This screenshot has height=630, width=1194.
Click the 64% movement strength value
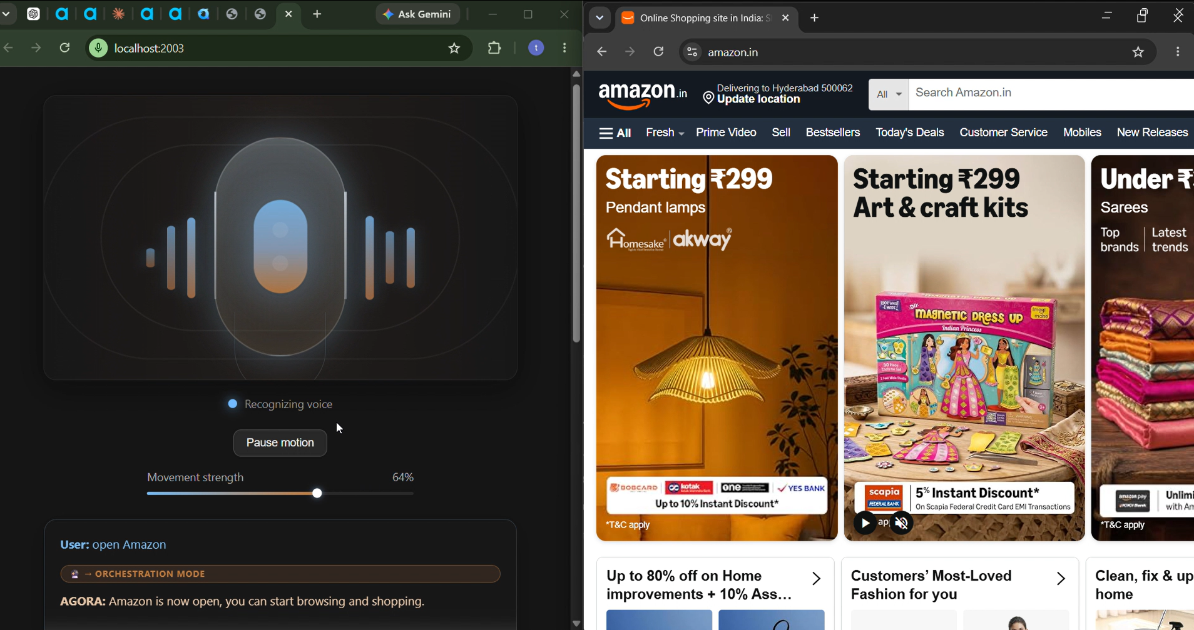(403, 477)
